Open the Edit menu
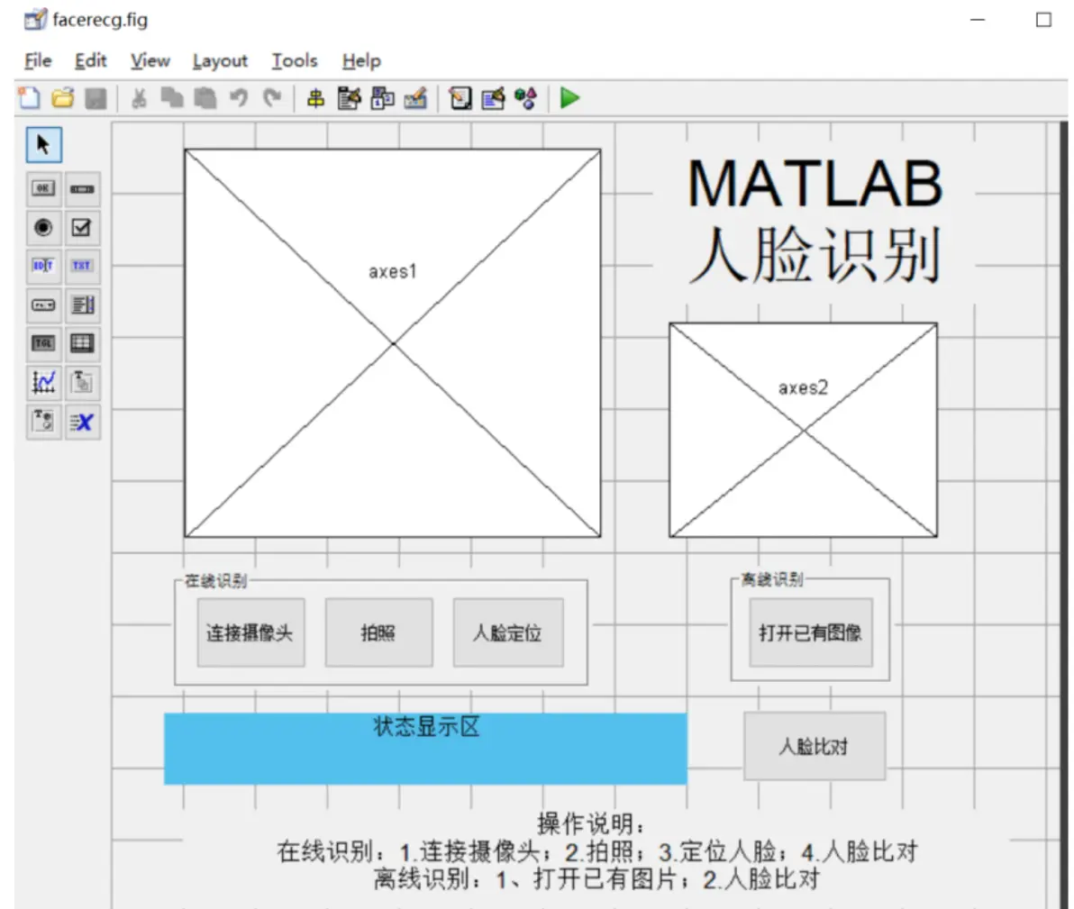The height and width of the screenshot is (909, 1074). click(90, 61)
